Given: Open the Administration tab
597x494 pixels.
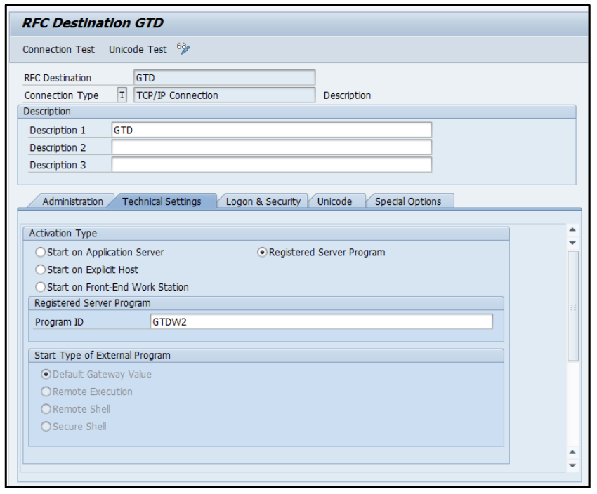Looking at the screenshot, I should click(72, 201).
